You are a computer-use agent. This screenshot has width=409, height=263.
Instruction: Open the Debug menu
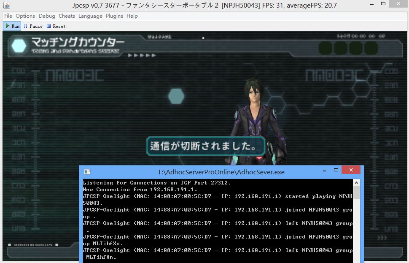[47, 16]
